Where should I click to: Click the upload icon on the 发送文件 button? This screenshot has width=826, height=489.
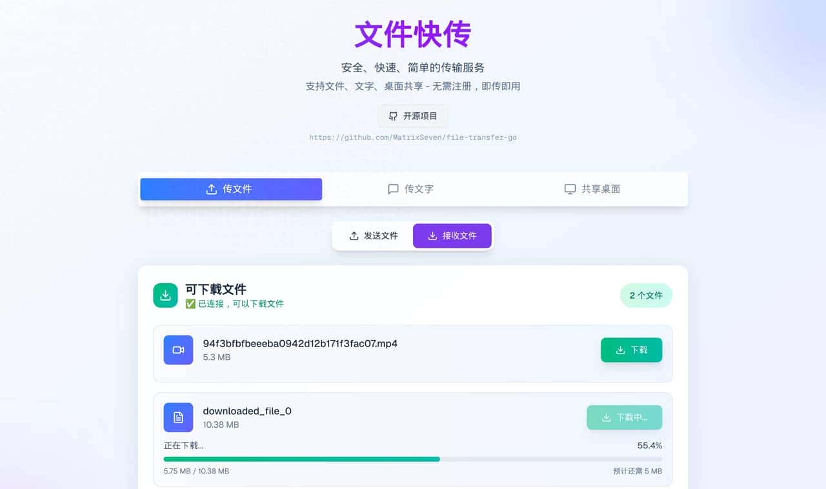click(x=354, y=235)
